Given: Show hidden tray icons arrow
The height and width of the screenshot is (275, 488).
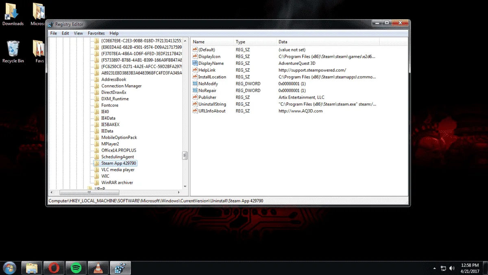Looking at the screenshot, I should tap(435, 268).
